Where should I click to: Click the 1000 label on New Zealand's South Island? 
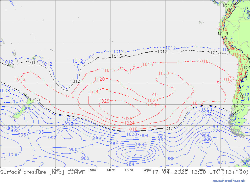point(26,108)
